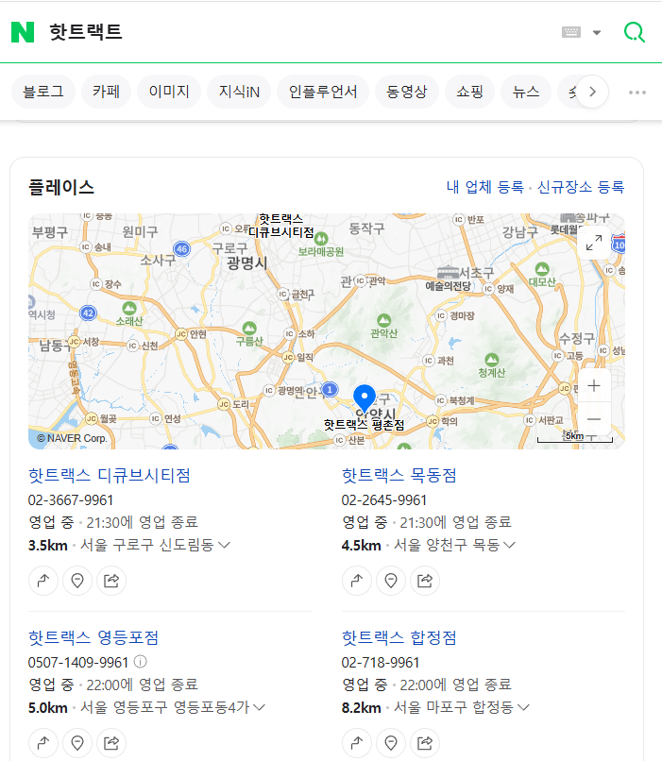Show 디큐브시티점 location on map

click(77, 581)
